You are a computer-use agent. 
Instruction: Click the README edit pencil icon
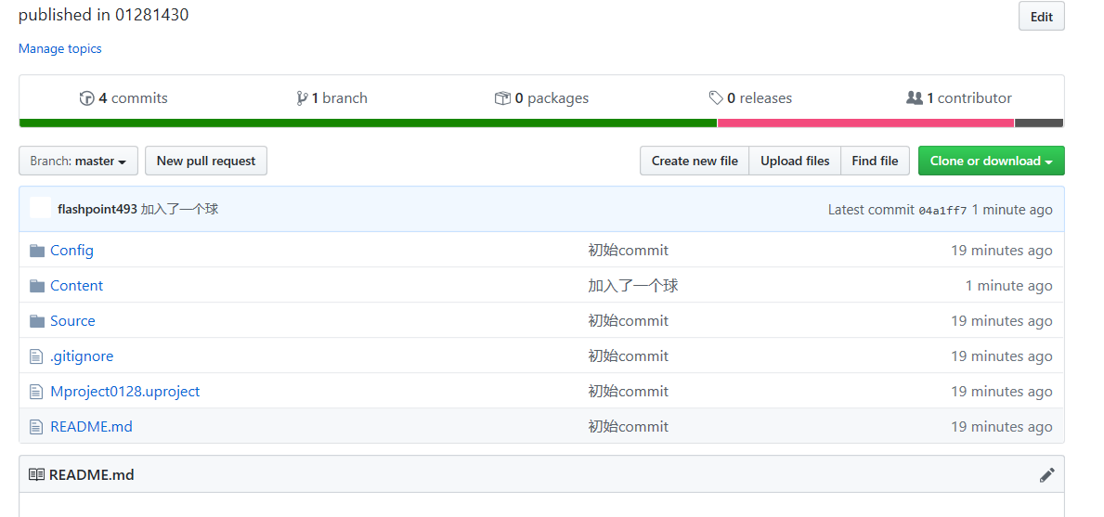[x=1047, y=475]
